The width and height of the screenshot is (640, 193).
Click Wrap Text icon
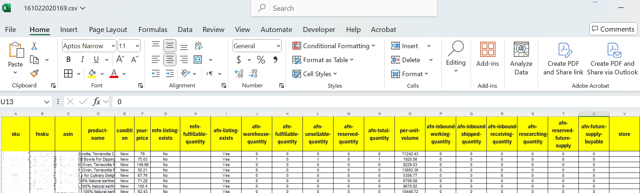[x=198, y=46]
